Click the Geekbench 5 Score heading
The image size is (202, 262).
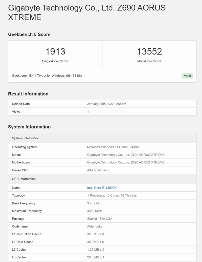click(29, 35)
